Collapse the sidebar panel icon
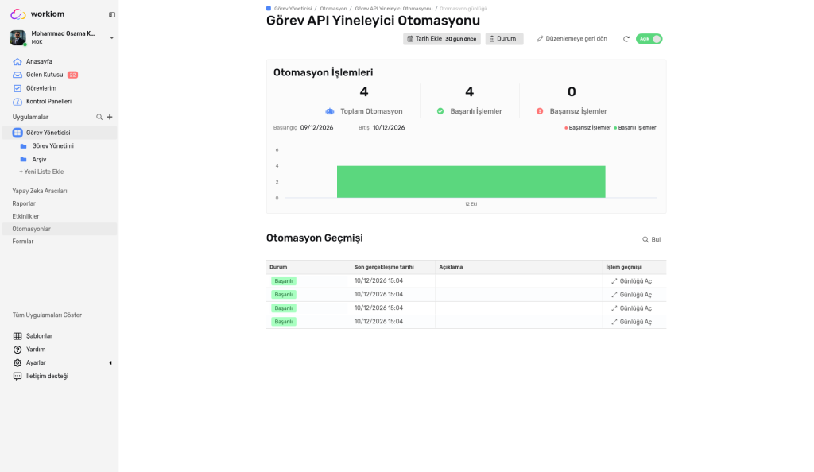 tap(111, 14)
